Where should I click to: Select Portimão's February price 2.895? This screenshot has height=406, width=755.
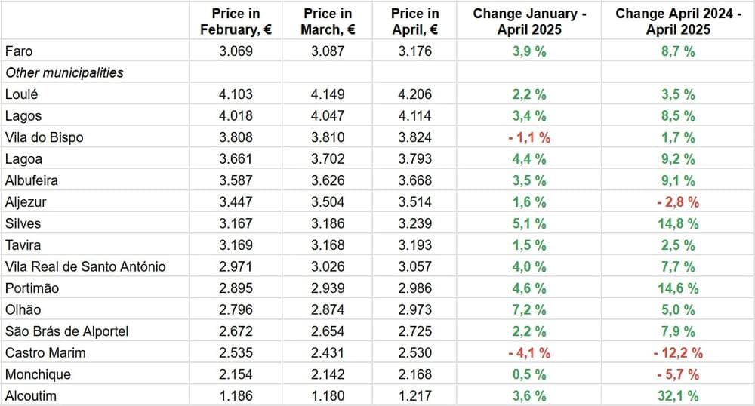(236, 288)
